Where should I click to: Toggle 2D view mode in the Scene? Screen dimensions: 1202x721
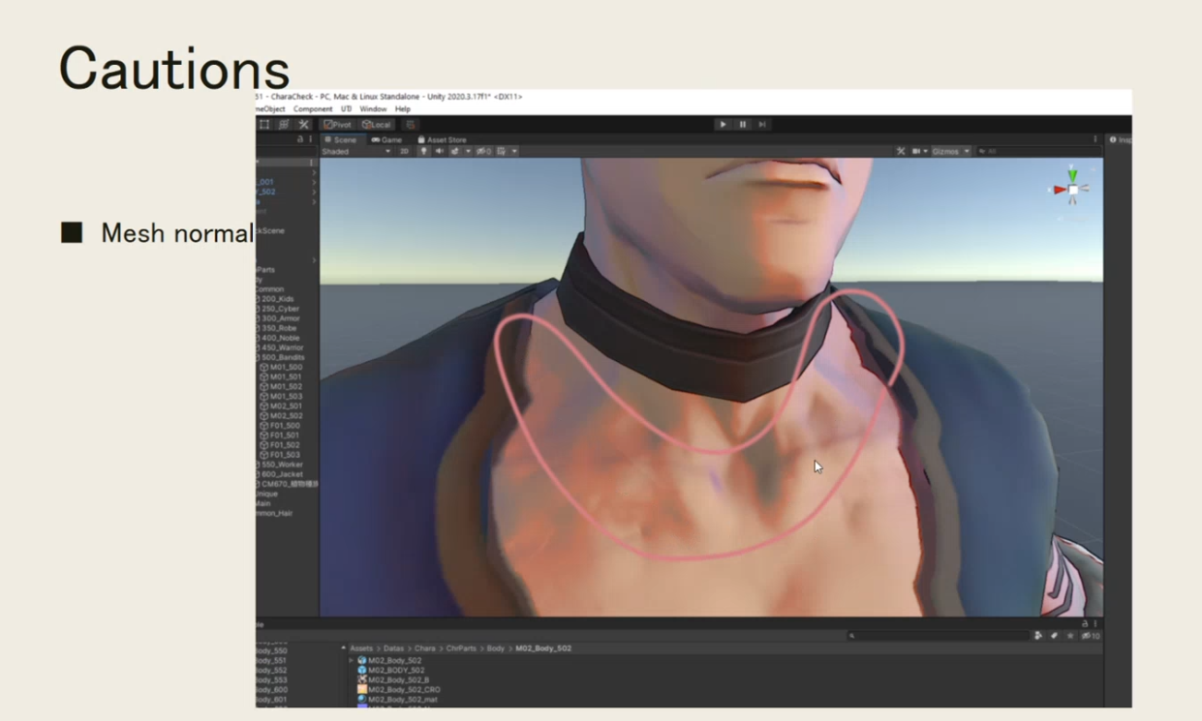(405, 151)
